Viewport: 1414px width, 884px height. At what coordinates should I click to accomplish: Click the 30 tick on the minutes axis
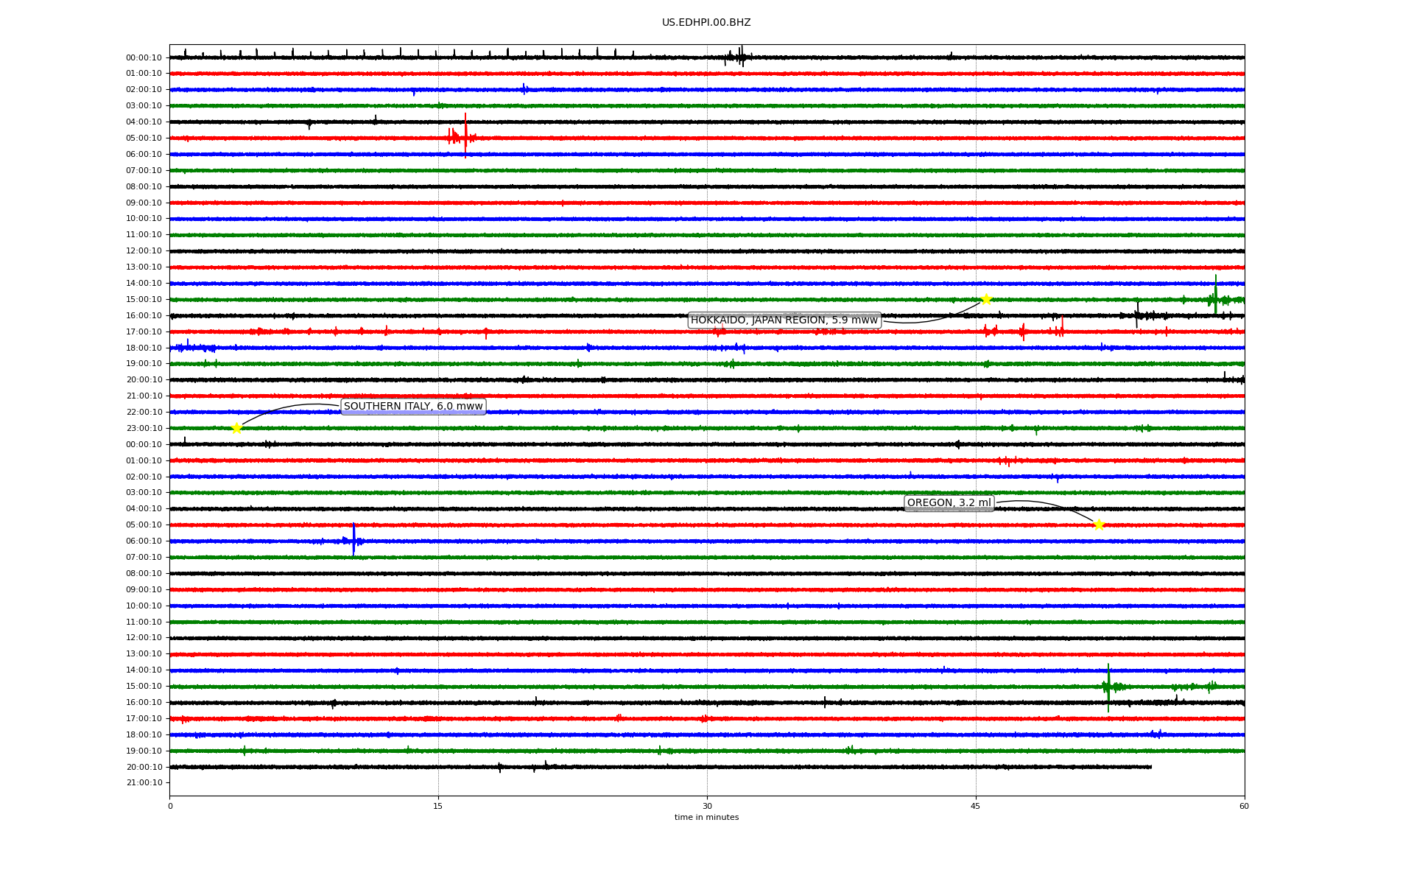707,806
